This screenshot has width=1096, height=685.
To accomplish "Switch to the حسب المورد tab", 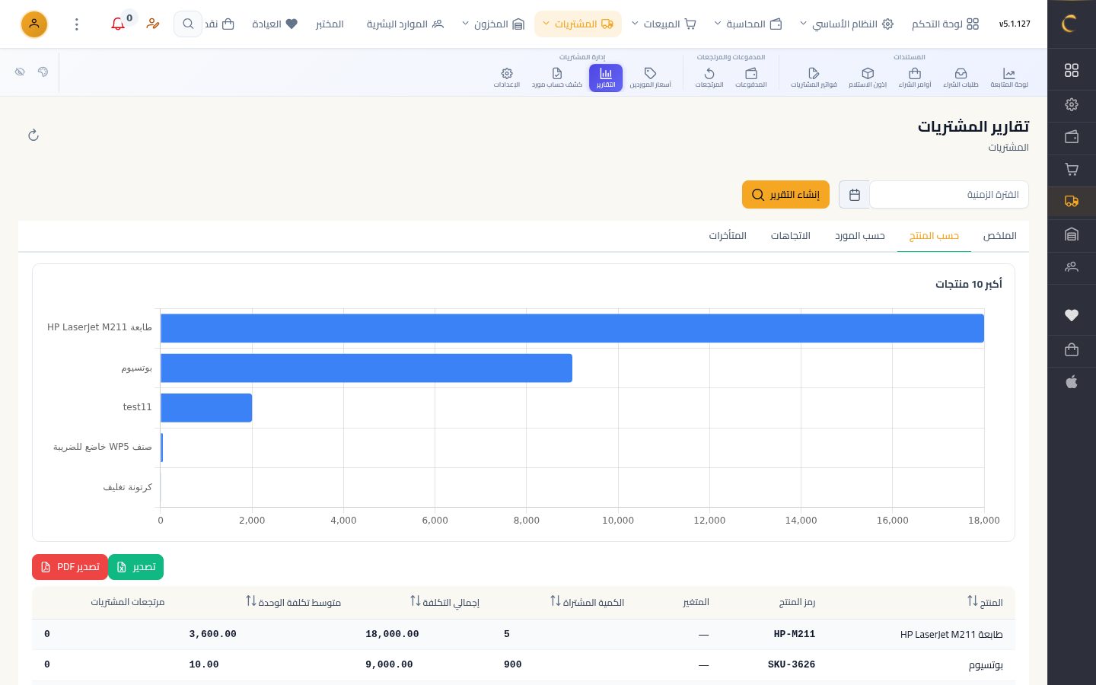I will [x=860, y=236].
